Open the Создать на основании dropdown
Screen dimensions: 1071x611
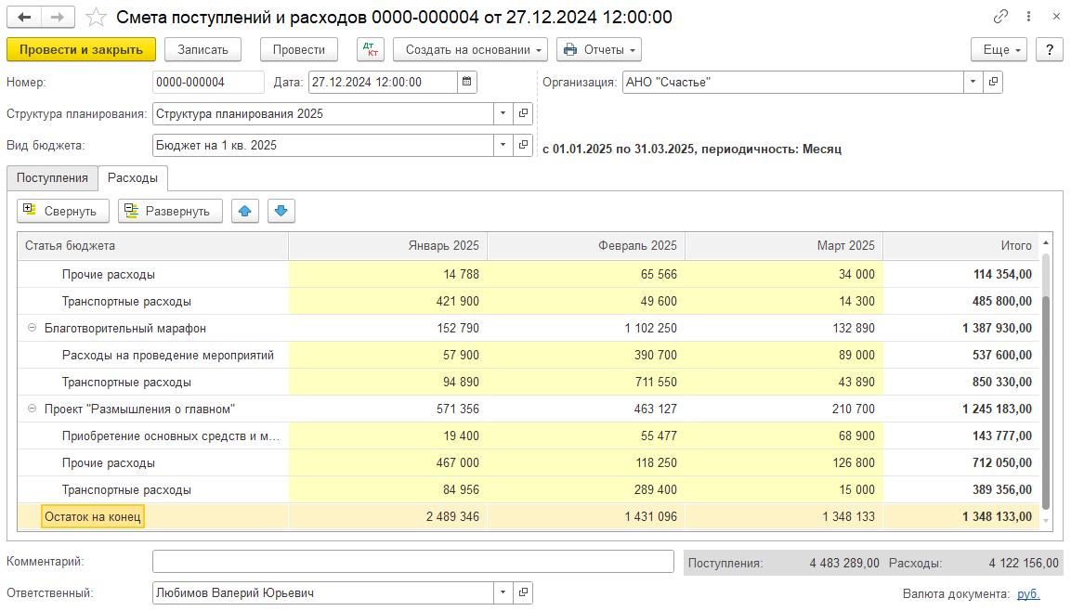[470, 50]
